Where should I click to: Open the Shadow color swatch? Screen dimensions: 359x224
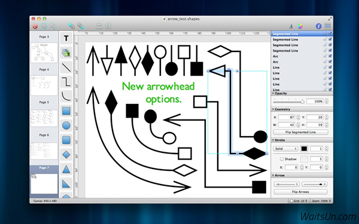click(304, 159)
